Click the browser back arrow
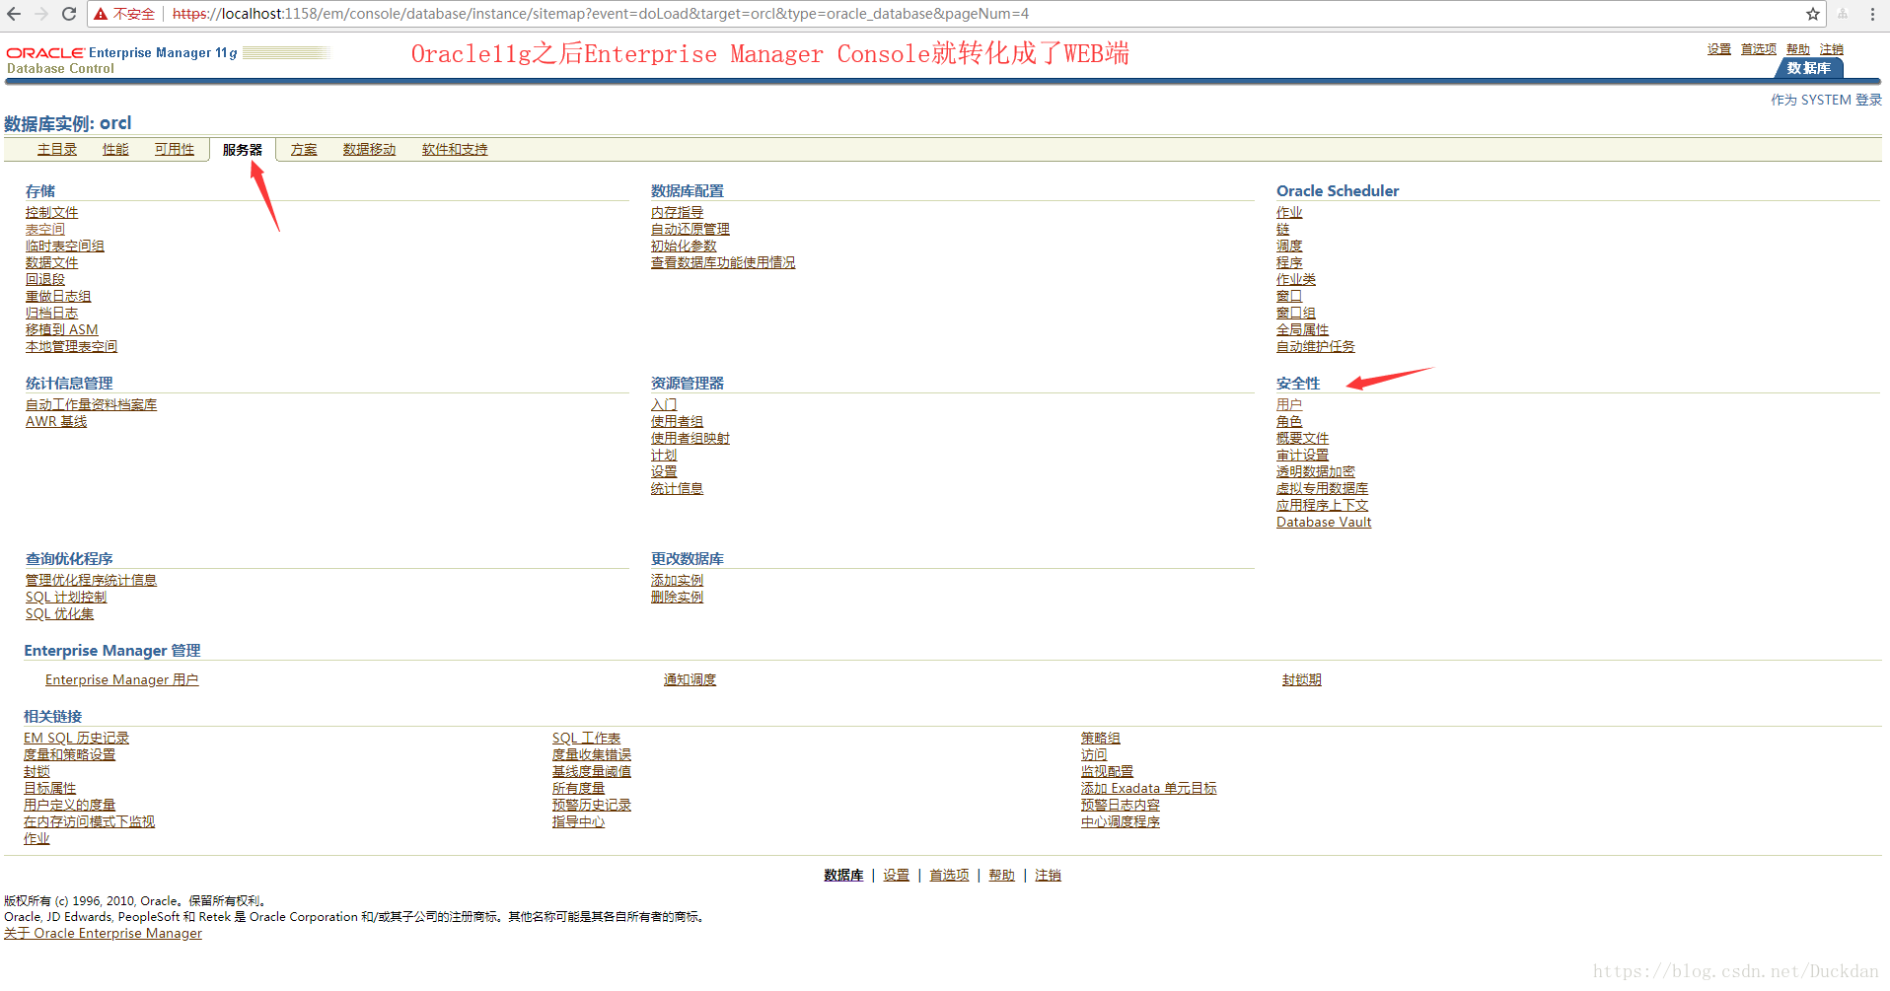This screenshot has height=991, width=1890. click(14, 14)
